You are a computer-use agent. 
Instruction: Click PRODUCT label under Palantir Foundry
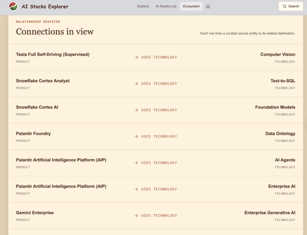pos(23,141)
